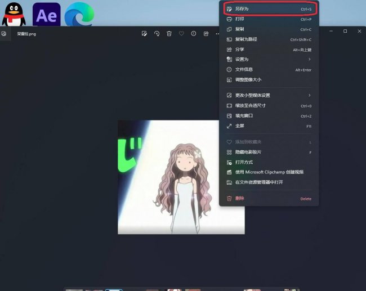
Task: Expand the 设置为 submenu arrow
Action: pyautogui.click(x=310, y=59)
